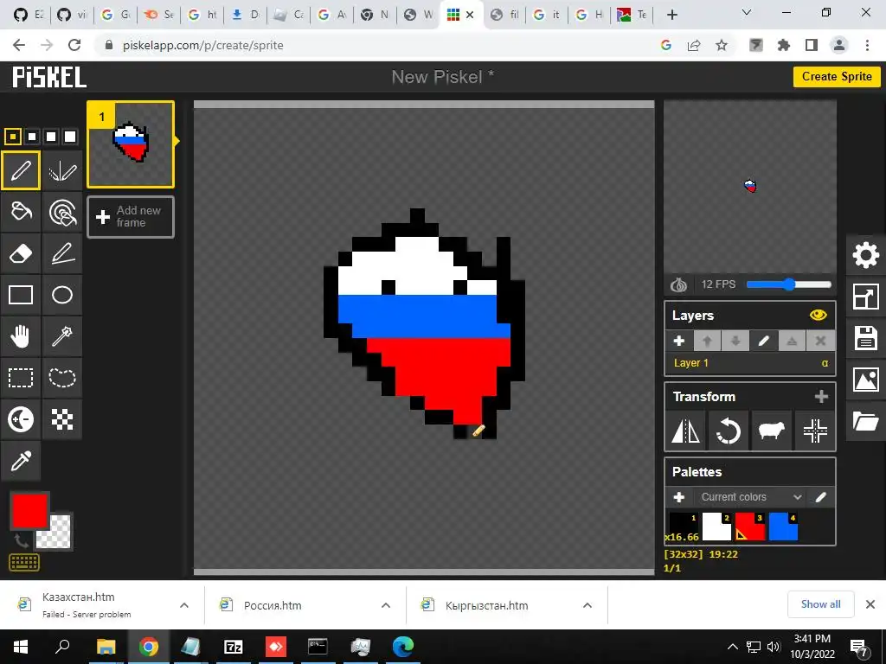The height and width of the screenshot is (664, 886).
Task: Select Layer 1 in layers list
Action: point(749,363)
